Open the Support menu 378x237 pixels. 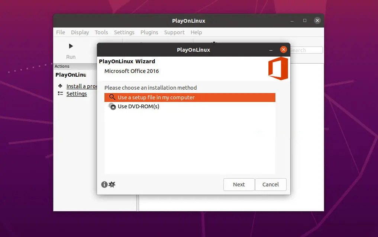pos(174,32)
